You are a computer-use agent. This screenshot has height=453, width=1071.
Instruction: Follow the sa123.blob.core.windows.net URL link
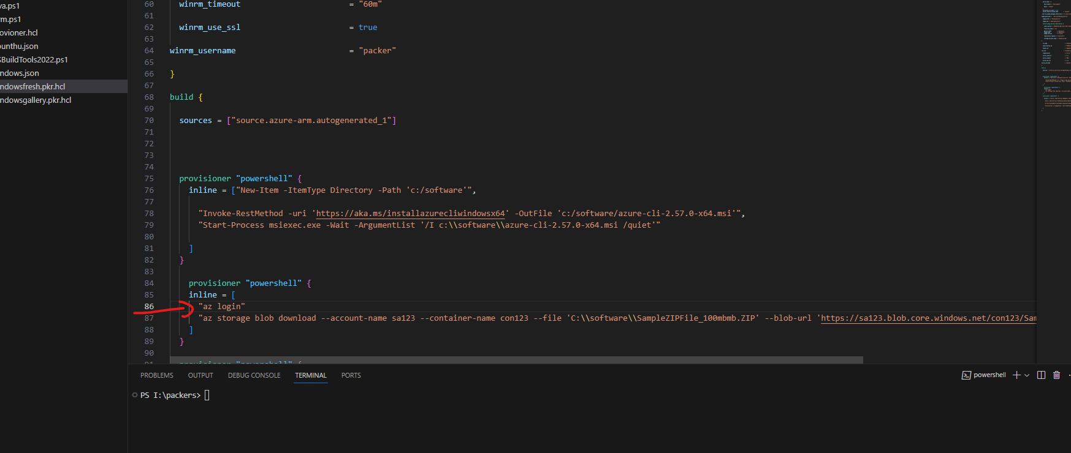928,318
